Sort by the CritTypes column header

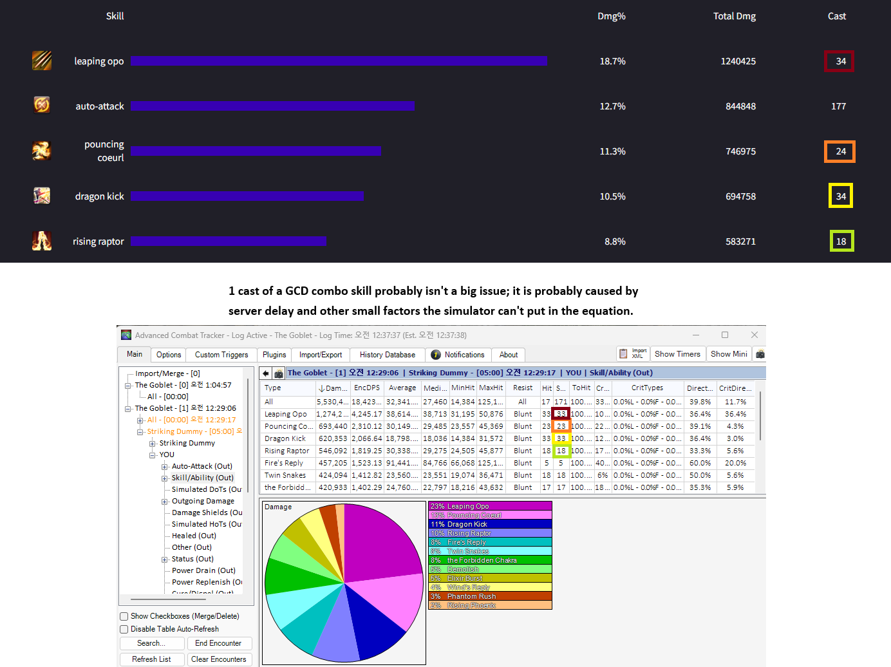(647, 388)
